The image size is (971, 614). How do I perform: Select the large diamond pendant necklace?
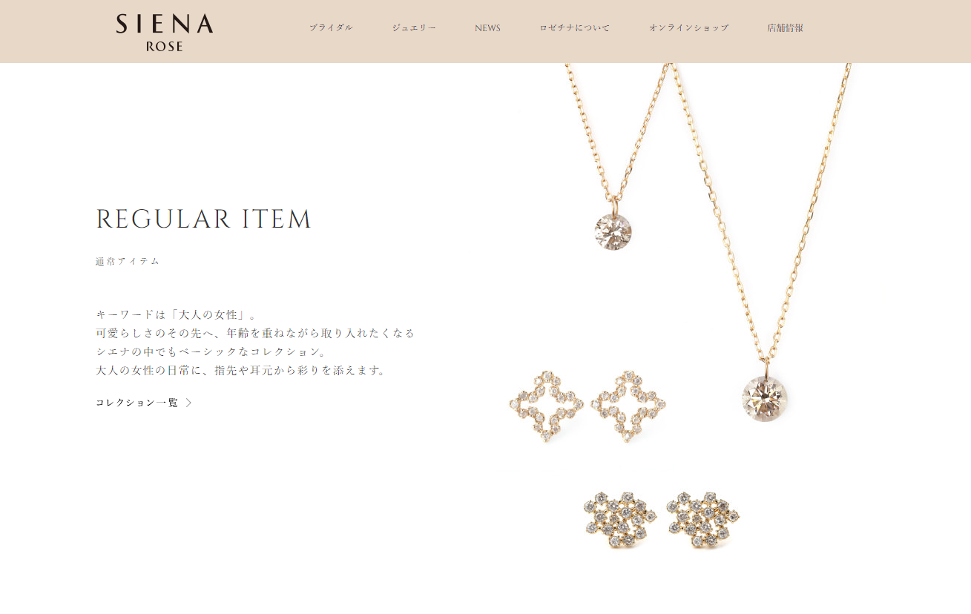765,398
